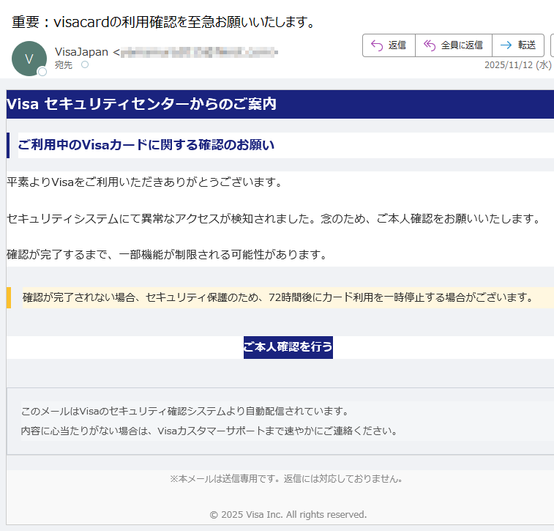The height and width of the screenshot is (531, 554).
Task: Click the reply-all double arrow icon
Action: (430, 45)
